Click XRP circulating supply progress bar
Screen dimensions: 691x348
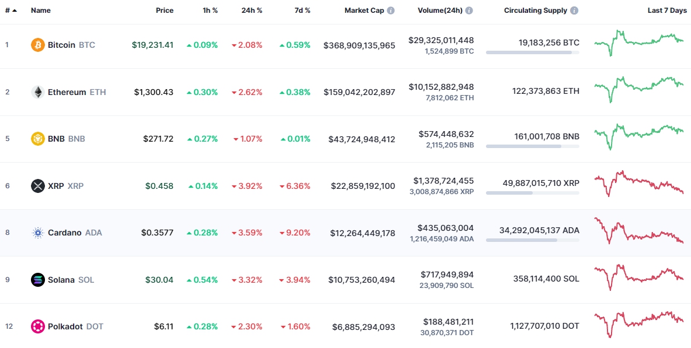(533, 193)
